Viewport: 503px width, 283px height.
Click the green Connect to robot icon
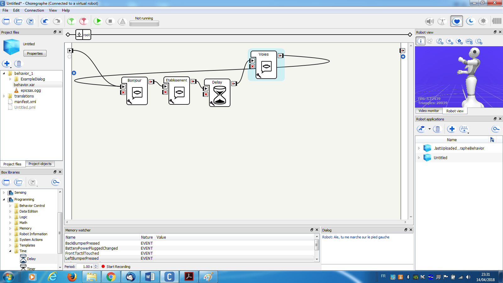[x=72, y=21]
